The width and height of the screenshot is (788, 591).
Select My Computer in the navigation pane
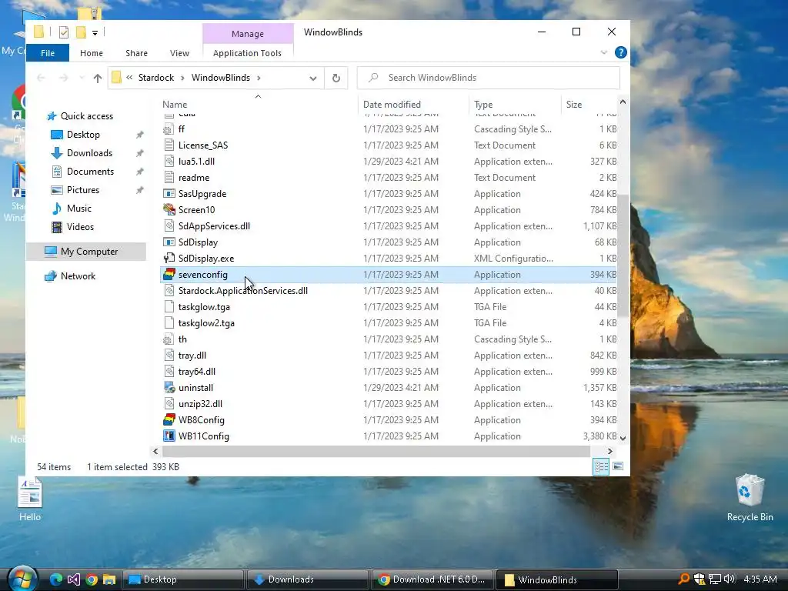86,252
